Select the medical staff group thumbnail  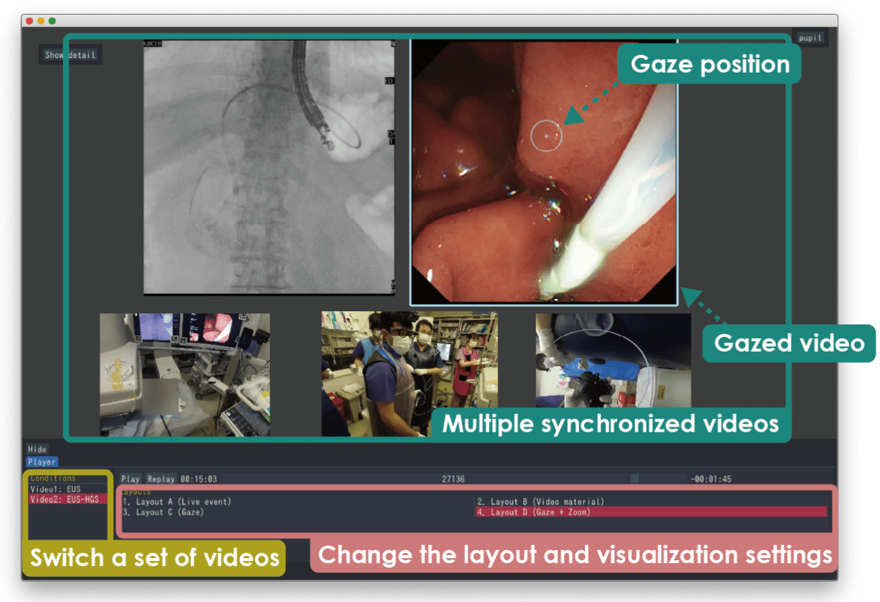[409, 374]
